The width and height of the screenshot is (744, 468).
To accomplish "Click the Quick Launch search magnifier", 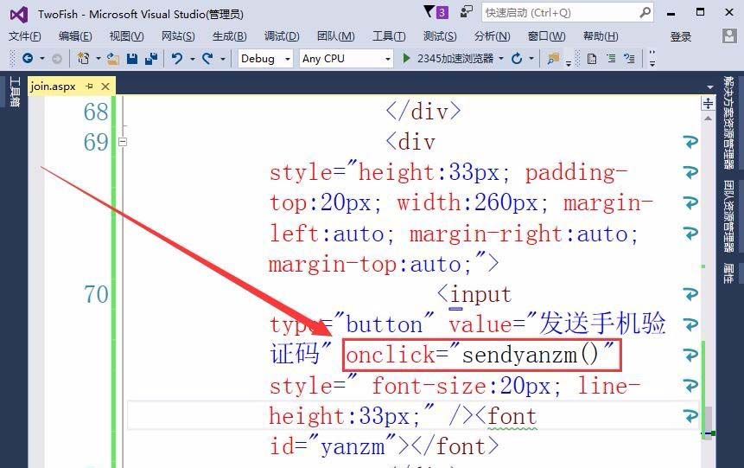I will 645,12.
